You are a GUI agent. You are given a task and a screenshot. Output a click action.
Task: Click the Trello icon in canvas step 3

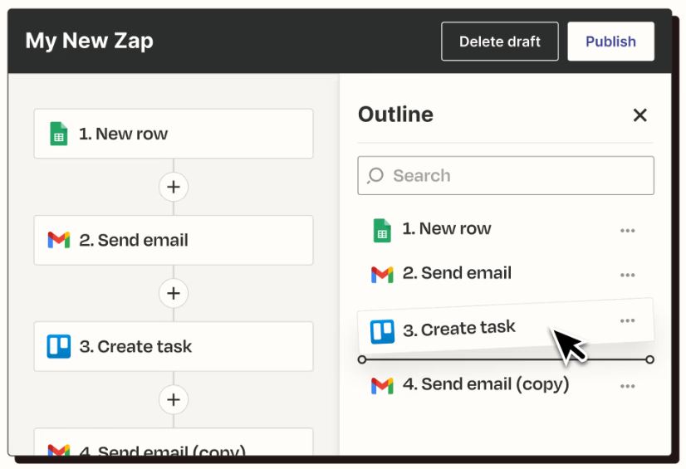(59, 347)
